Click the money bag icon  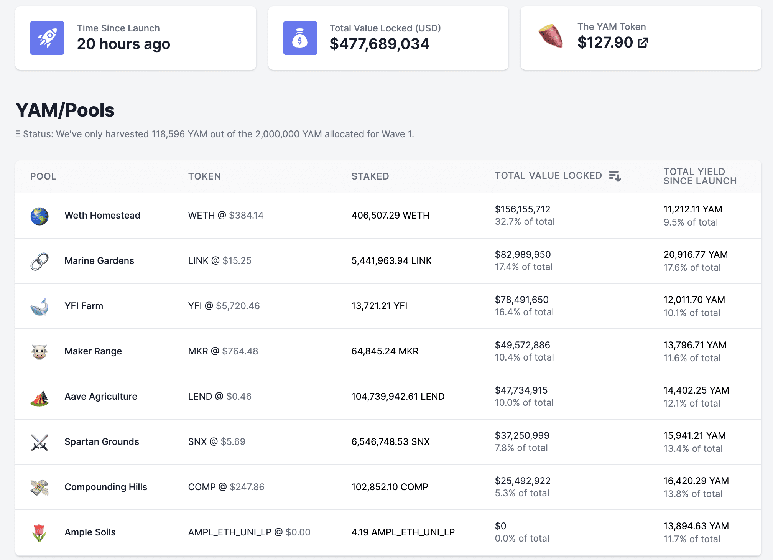tap(300, 38)
